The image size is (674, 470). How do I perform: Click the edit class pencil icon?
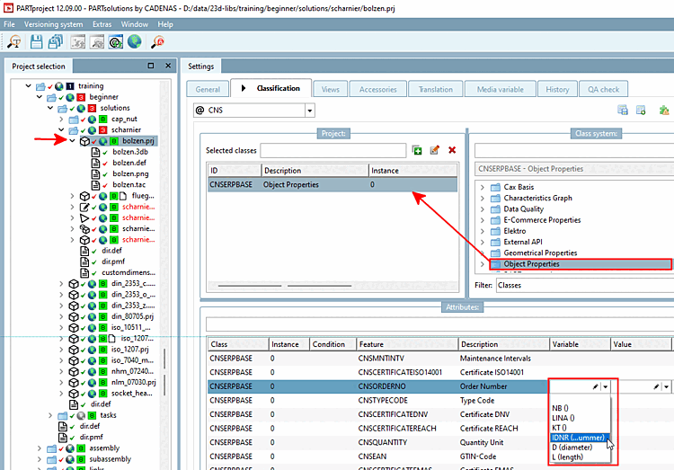(435, 150)
